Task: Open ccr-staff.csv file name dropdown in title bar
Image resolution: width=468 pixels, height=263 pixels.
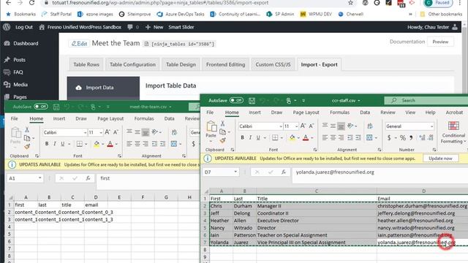Action: tap(359, 101)
